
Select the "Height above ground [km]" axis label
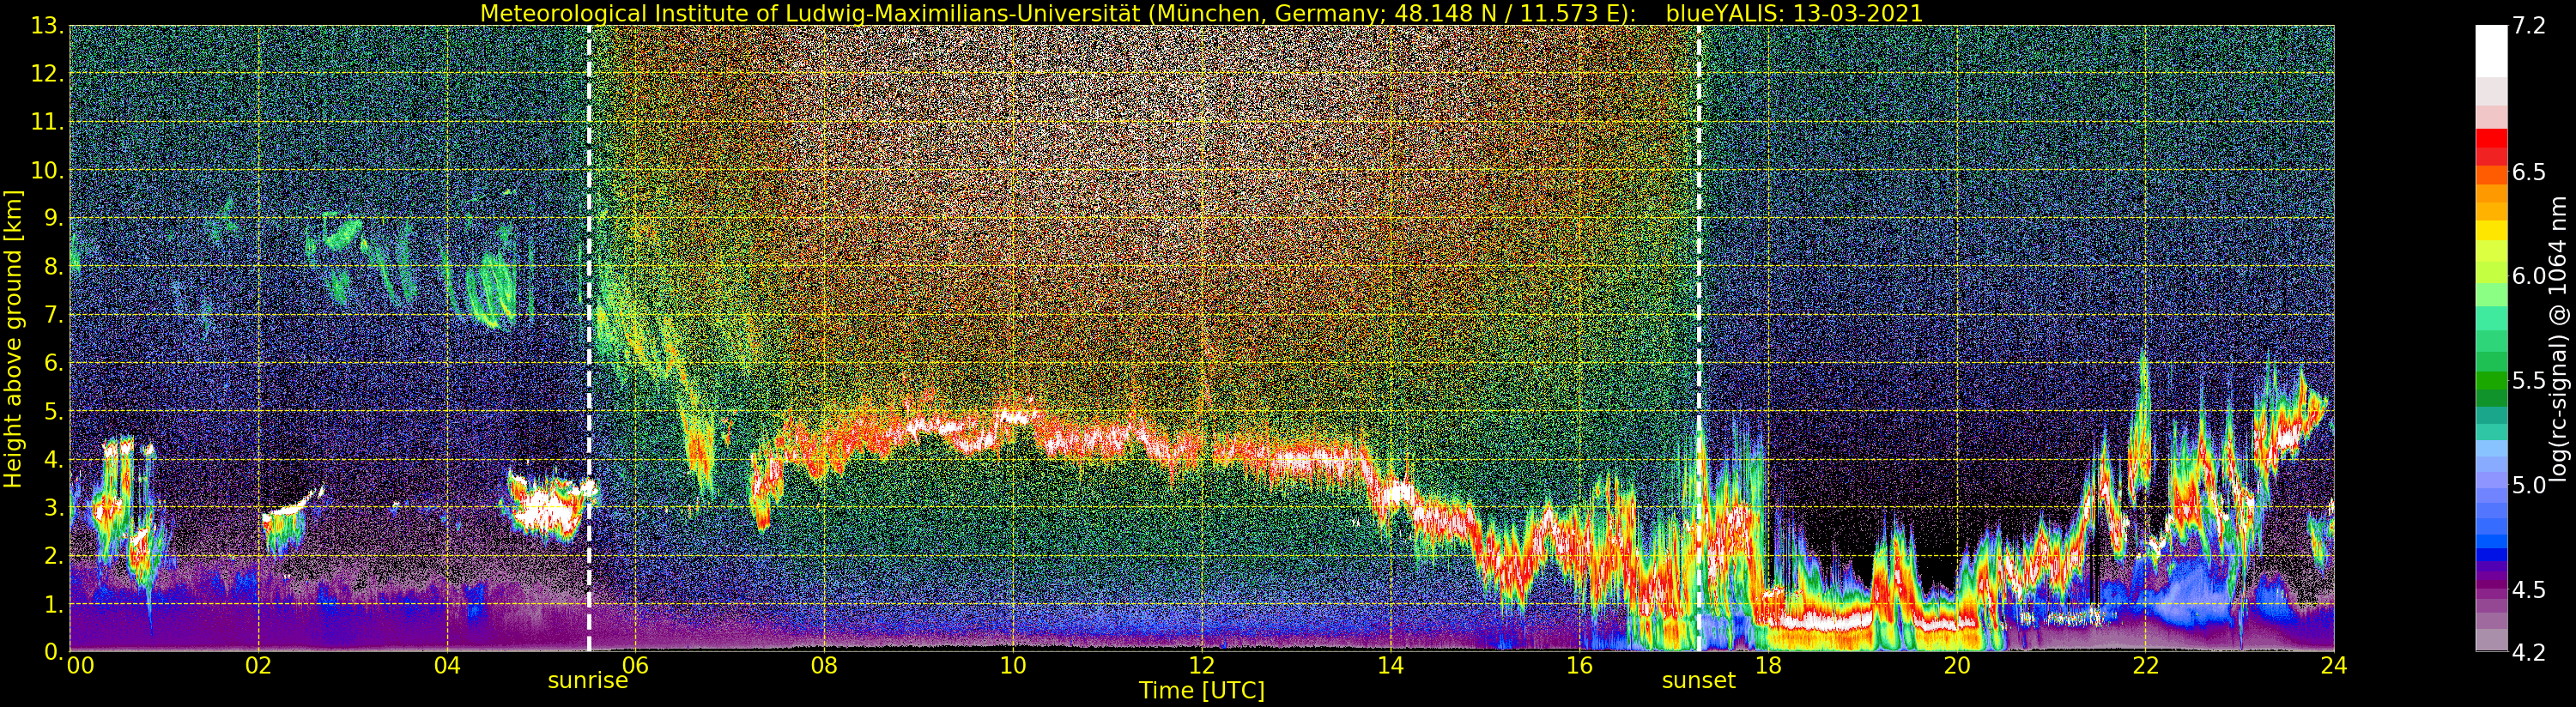[x=13, y=338]
